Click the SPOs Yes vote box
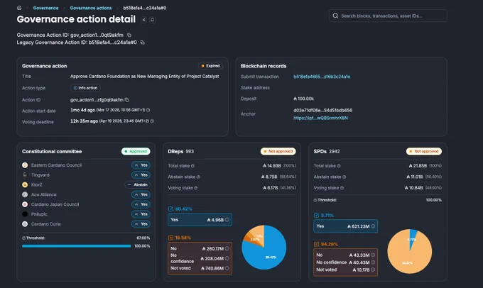Screen dimensions: 483x288 pos(346,226)
